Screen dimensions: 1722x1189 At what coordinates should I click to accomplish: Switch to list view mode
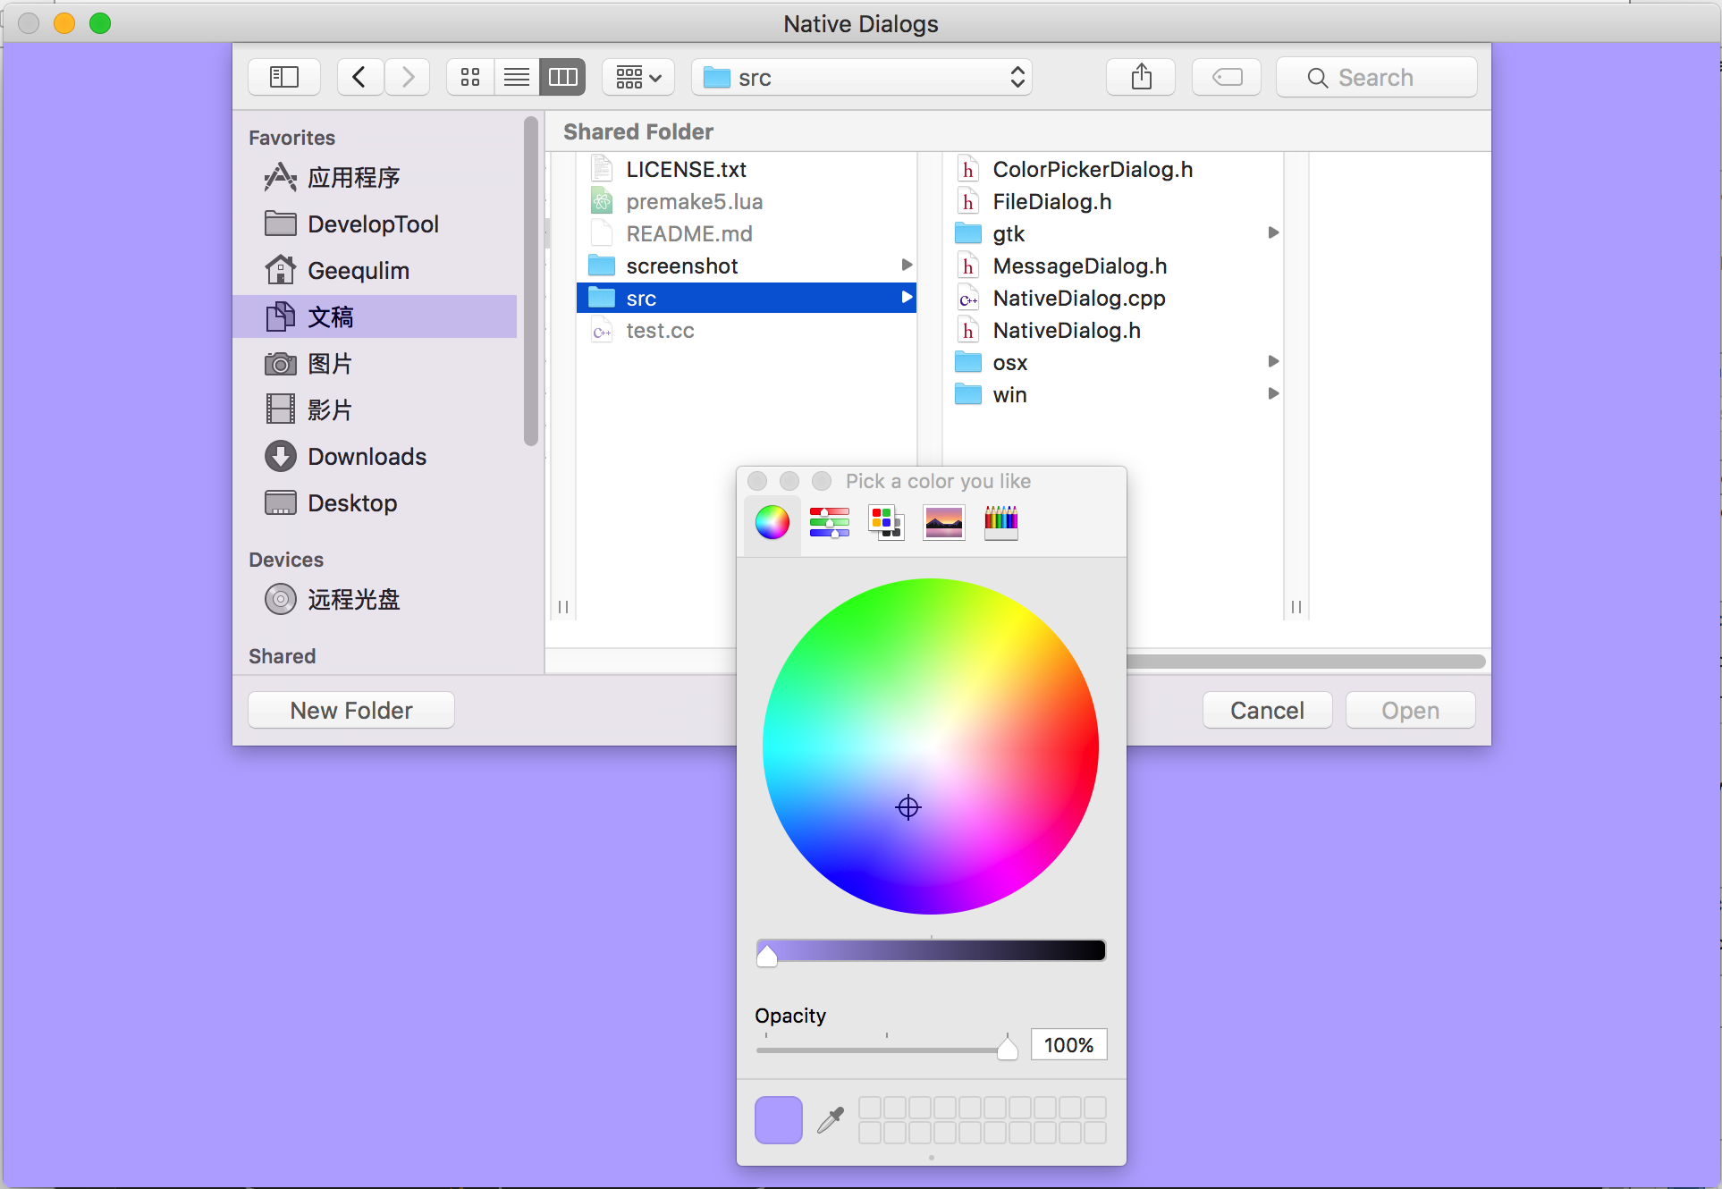coord(517,78)
